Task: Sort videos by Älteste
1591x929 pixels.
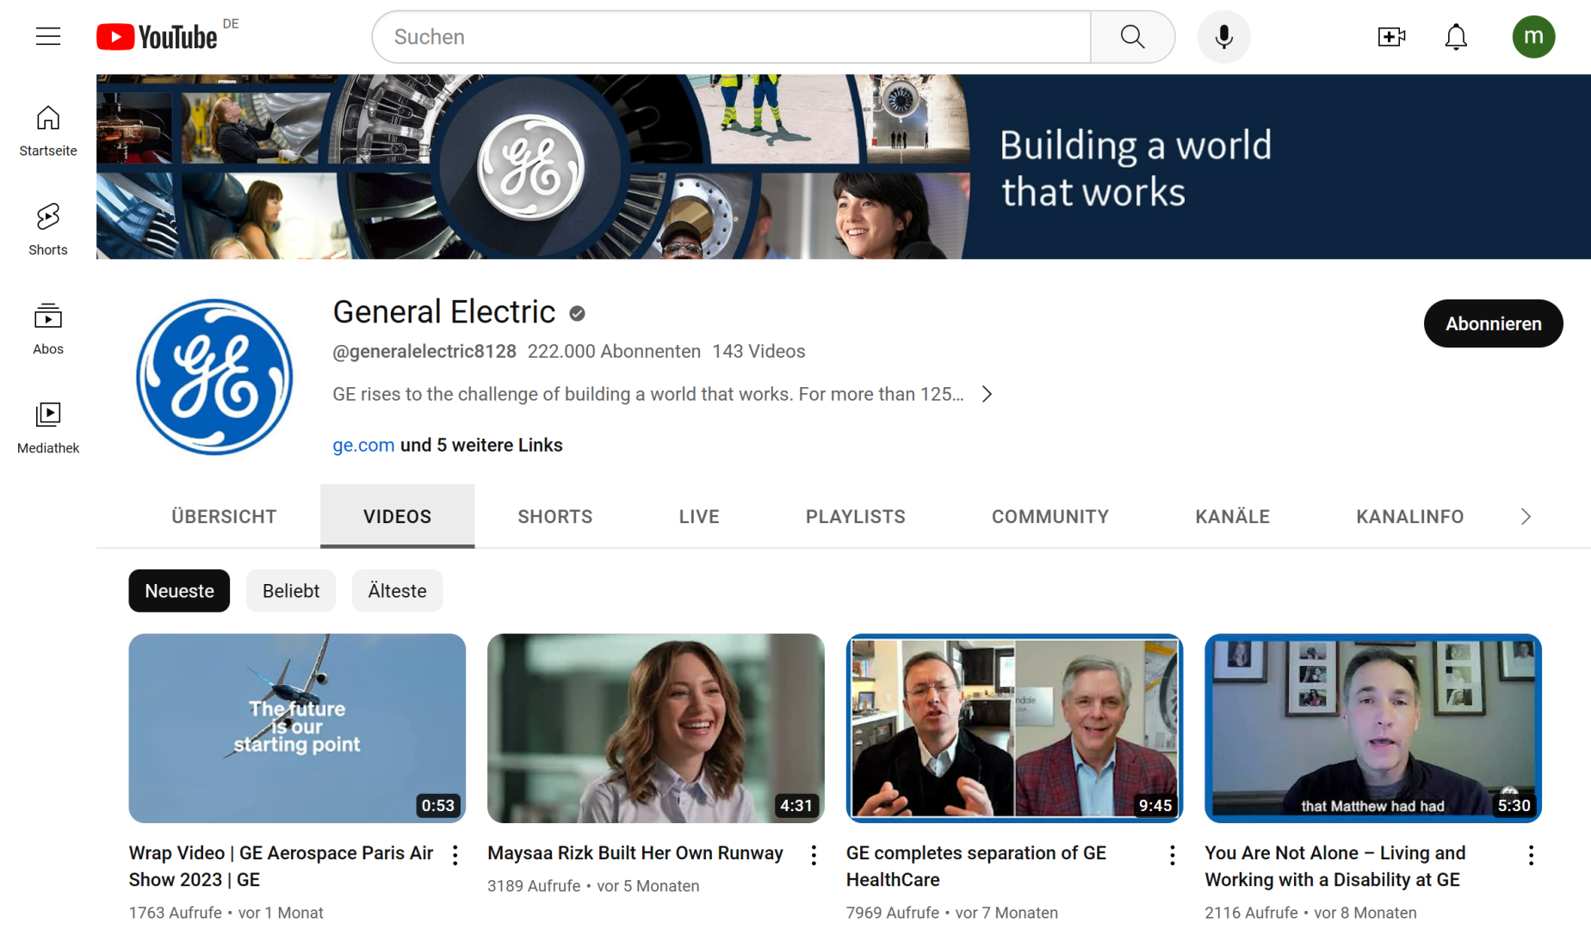Action: [397, 591]
